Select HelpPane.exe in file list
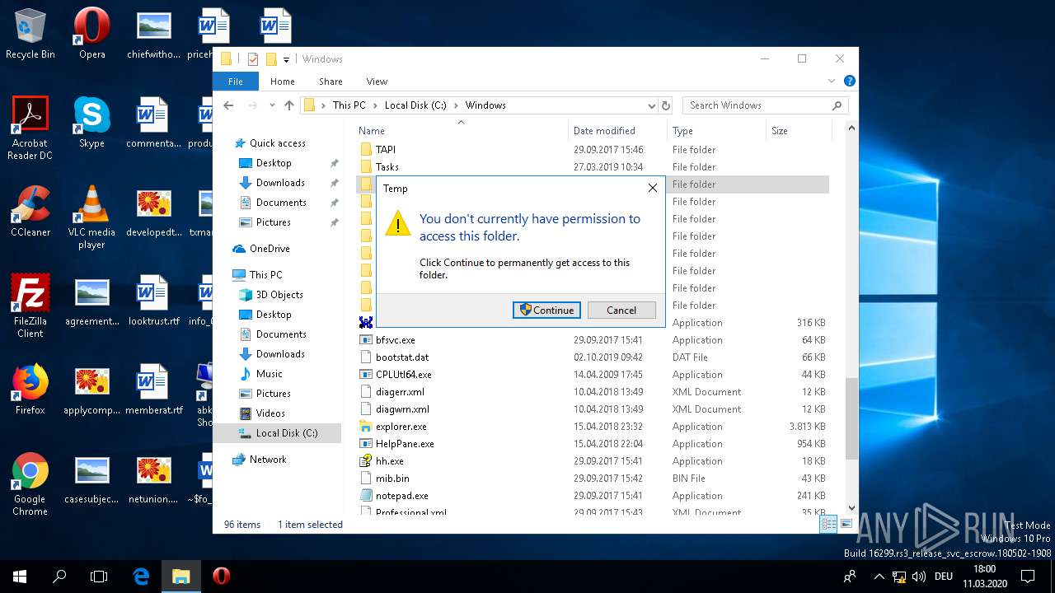Screen dimensions: 1055x593 [405, 444]
